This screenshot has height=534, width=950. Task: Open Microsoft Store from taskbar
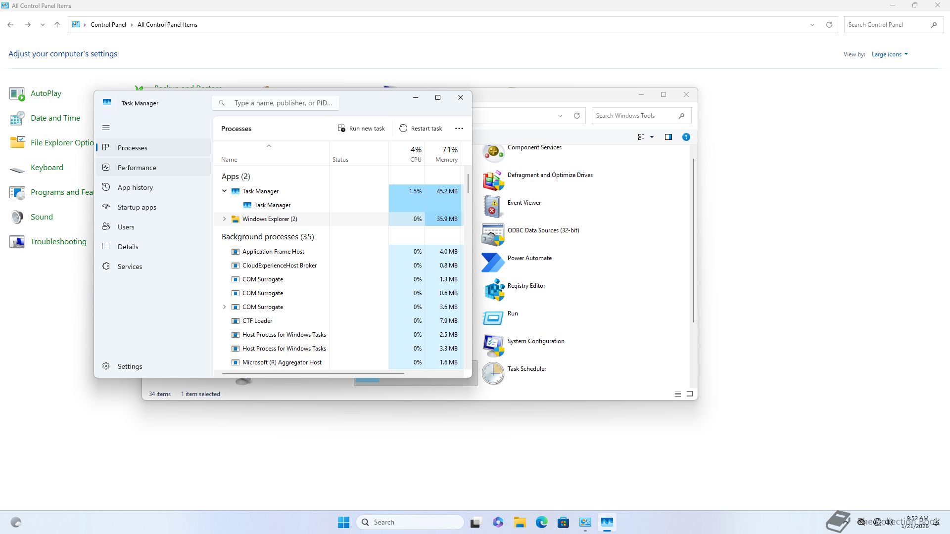coord(563,522)
